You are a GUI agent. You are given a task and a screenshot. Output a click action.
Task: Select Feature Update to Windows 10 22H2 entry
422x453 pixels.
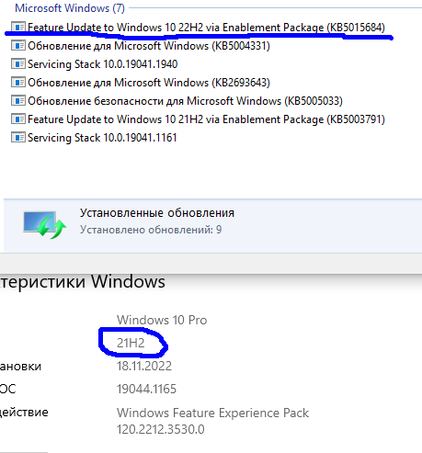206,28
